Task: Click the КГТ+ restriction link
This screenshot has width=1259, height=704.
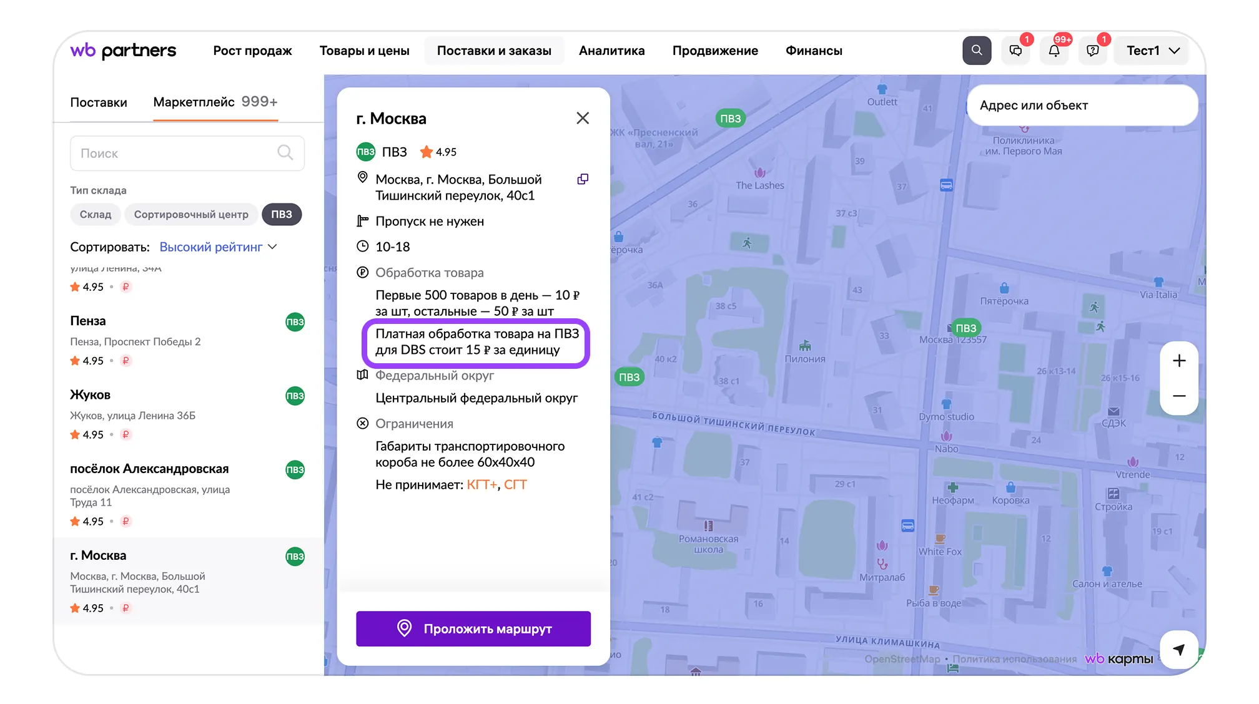Action: [482, 485]
